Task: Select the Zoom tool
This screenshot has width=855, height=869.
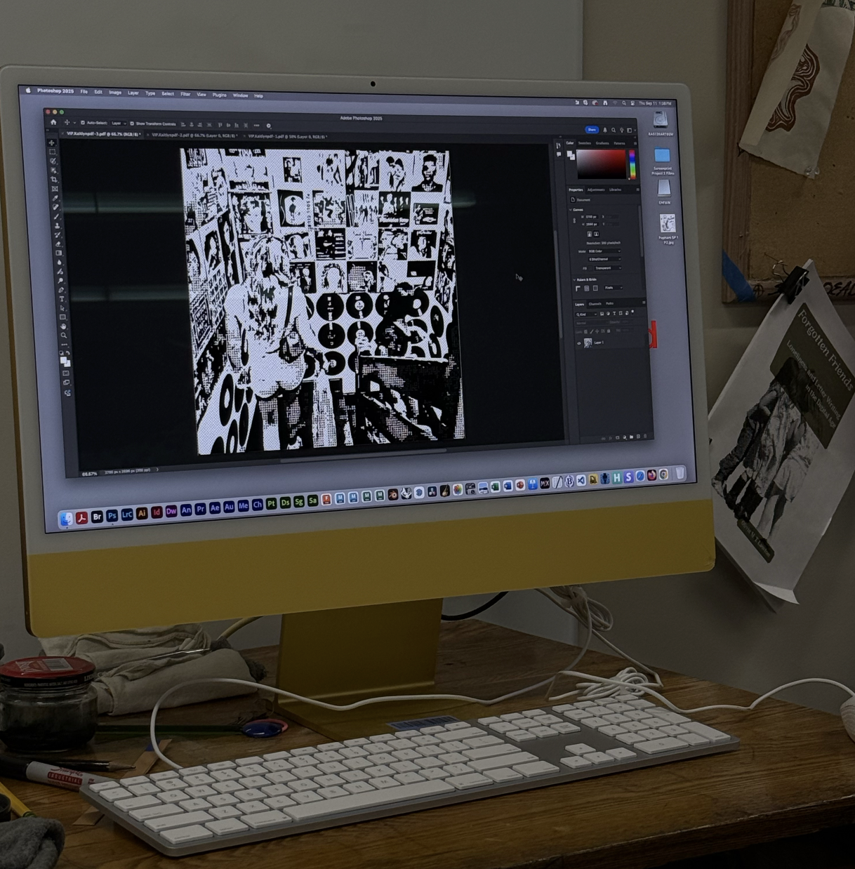Action: point(64,335)
